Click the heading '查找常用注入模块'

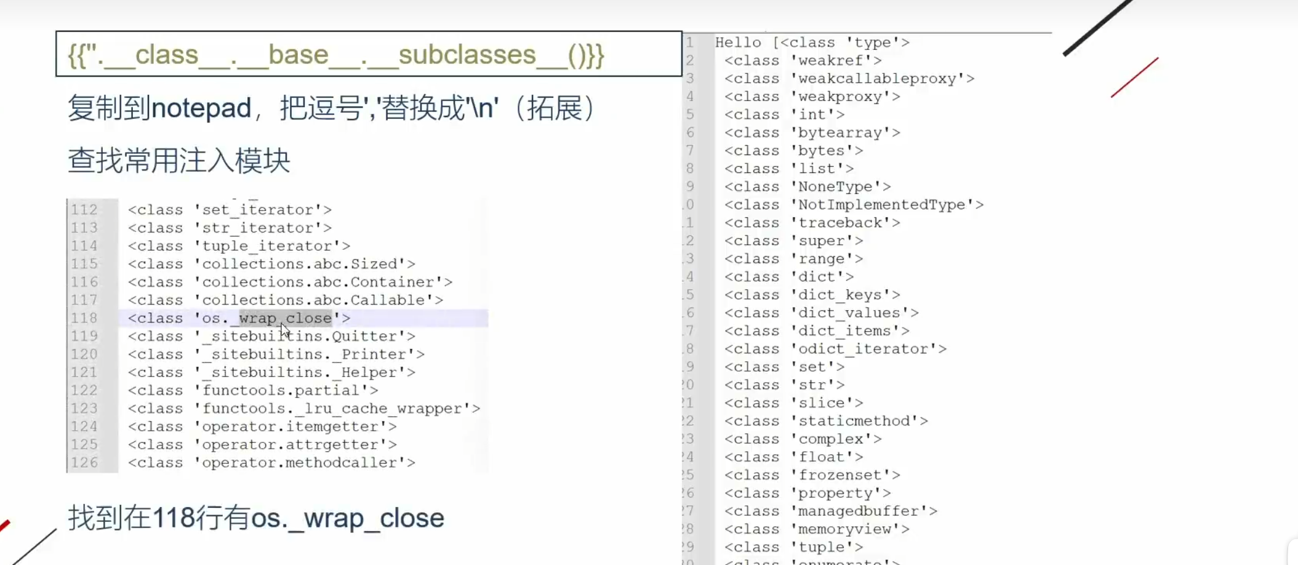coord(178,161)
